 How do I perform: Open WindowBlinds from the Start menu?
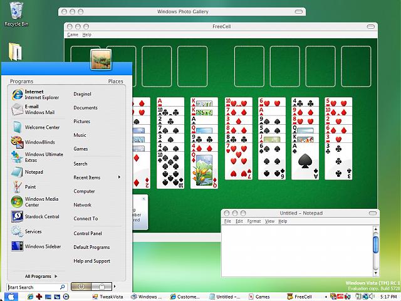point(36,142)
